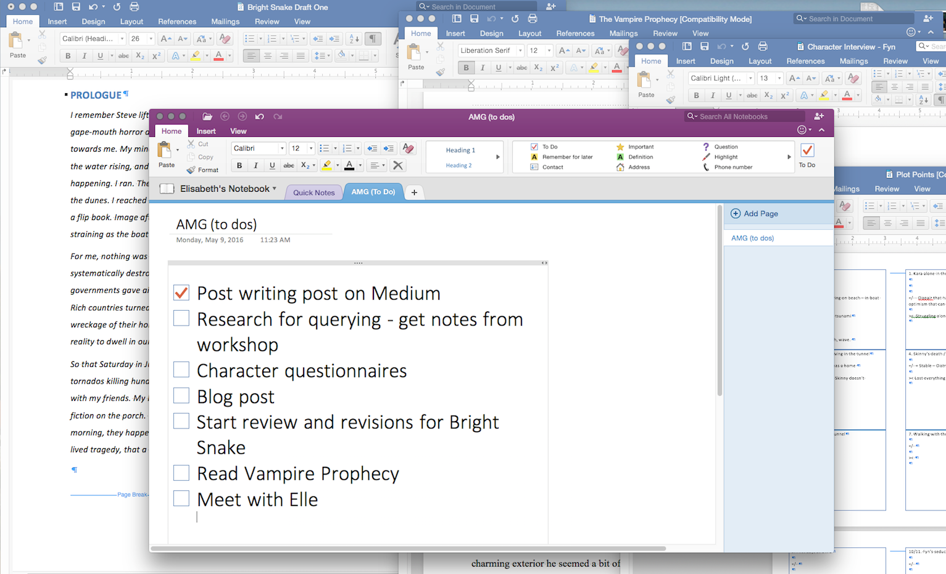Screen dimensions: 946x574
Task: Insert numbered list in OneNote
Action: click(x=347, y=149)
